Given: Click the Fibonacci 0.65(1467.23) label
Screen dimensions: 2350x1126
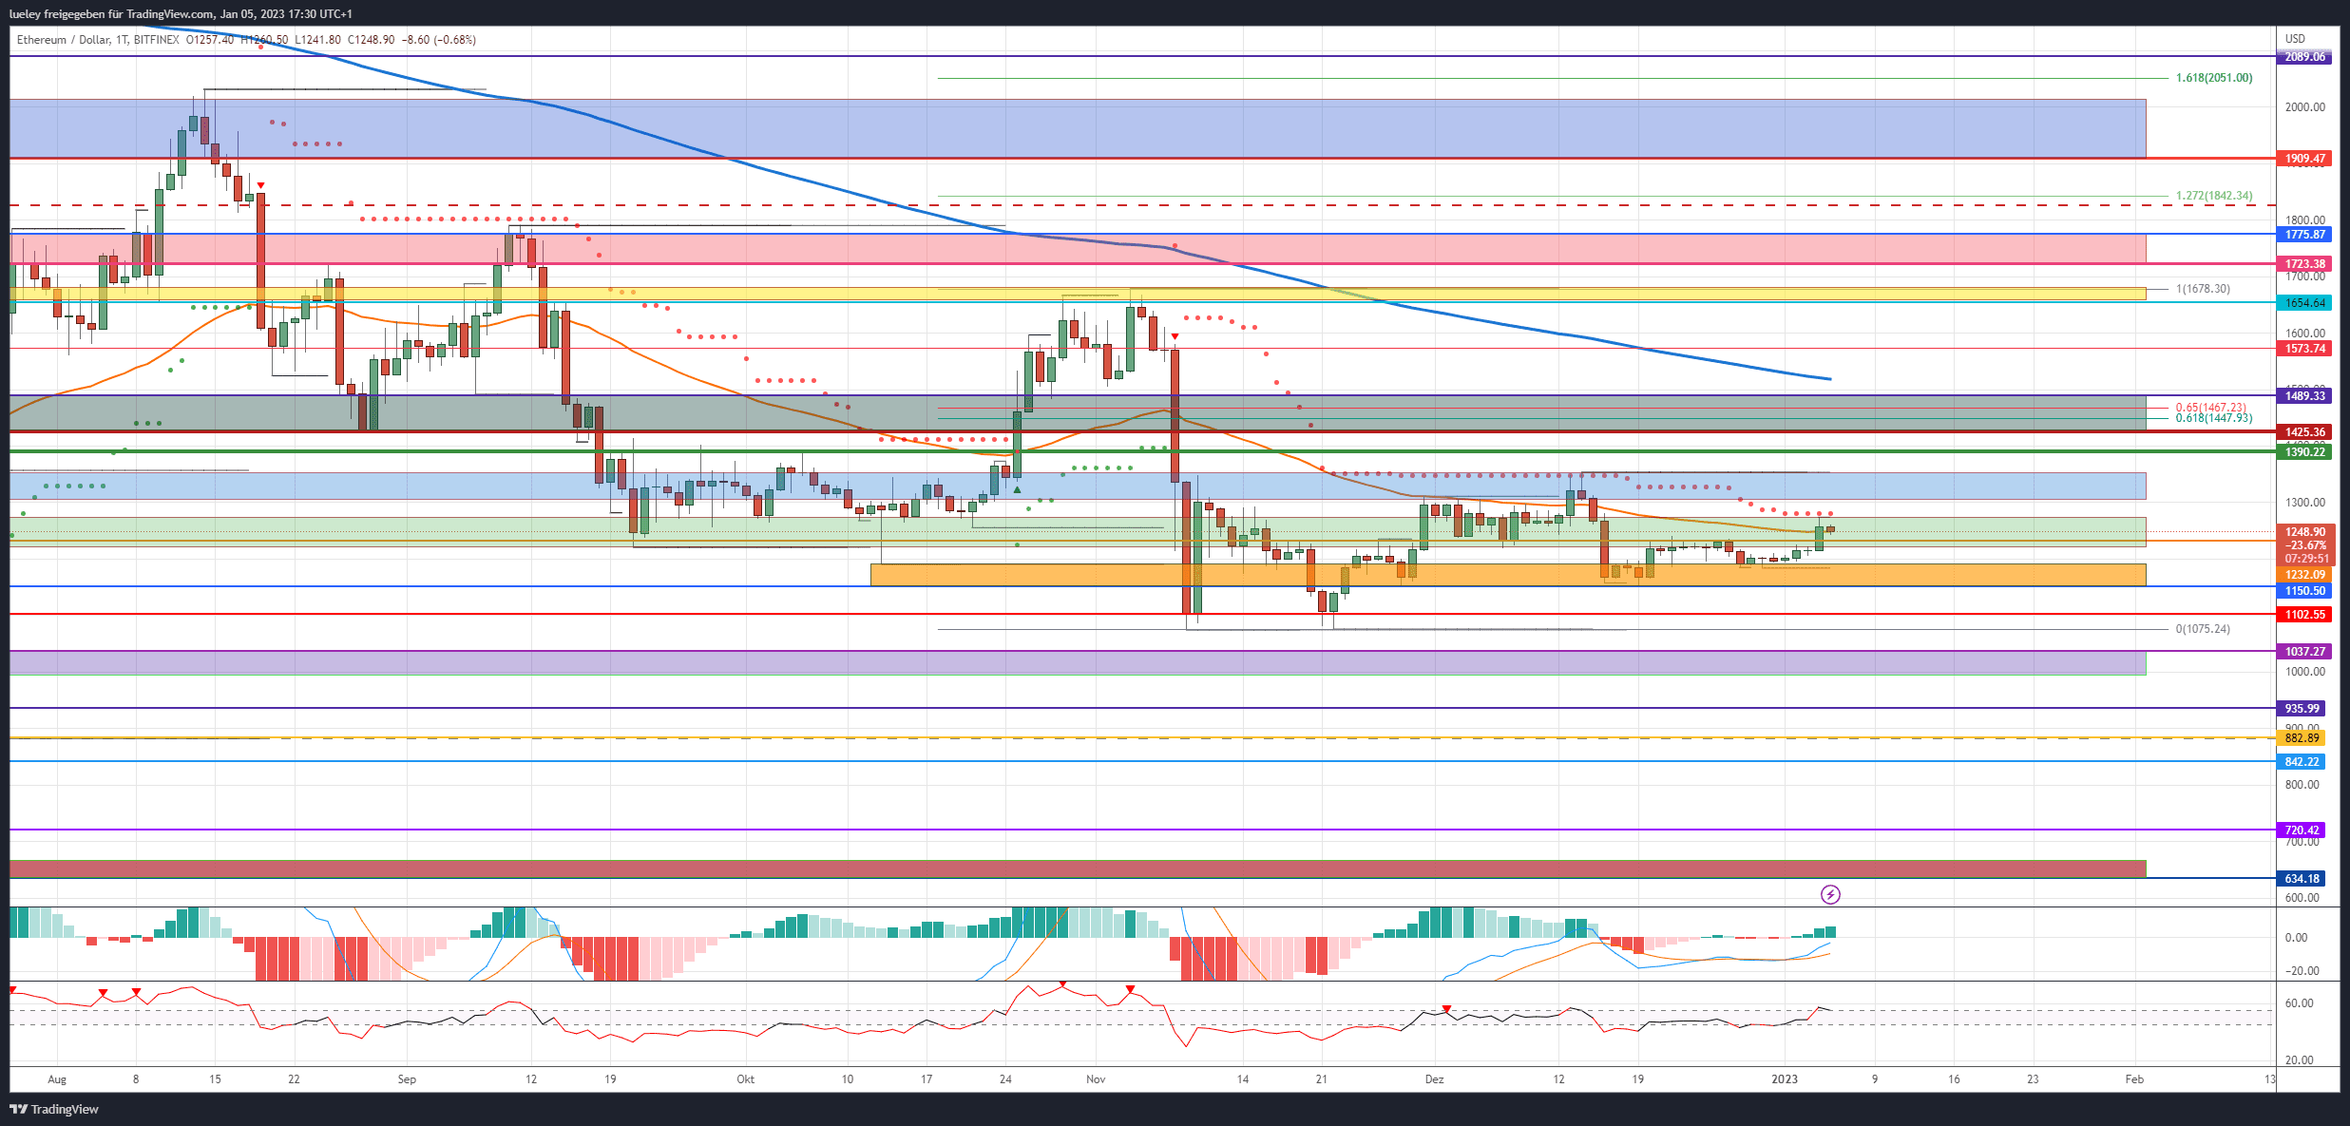Looking at the screenshot, I should (2210, 408).
